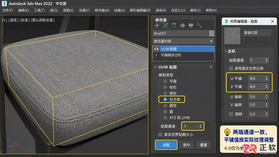Click the Box001 object name field
This screenshot has height=157, width=279.
point(180,33)
